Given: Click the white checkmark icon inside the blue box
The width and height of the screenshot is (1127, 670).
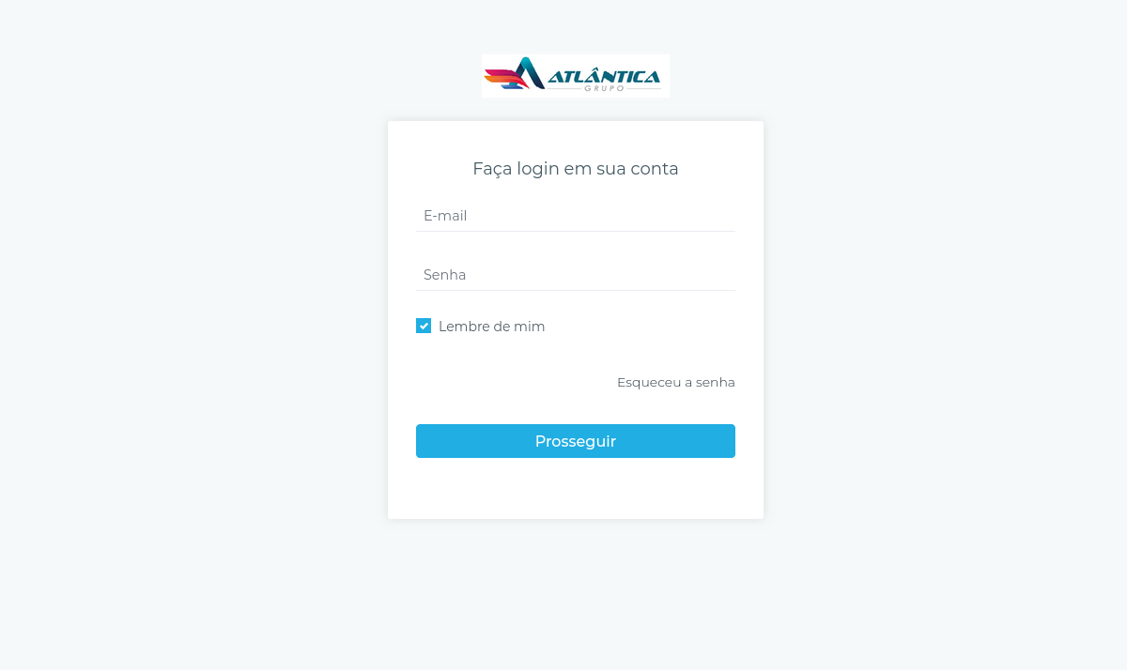Looking at the screenshot, I should pyautogui.click(x=424, y=326).
